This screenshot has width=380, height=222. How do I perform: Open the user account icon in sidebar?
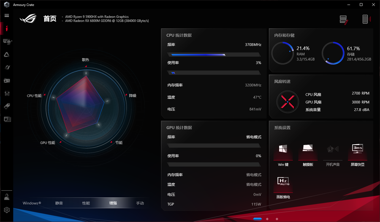[7, 197]
